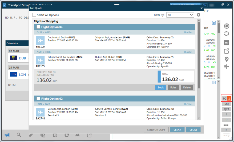This screenshot has height=142, width=234.
Task: Click the magnifier search icon at bottom
Action: [x=19, y=135]
